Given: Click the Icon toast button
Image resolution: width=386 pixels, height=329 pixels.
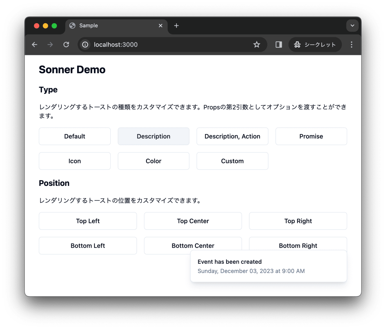Looking at the screenshot, I should coord(75,161).
